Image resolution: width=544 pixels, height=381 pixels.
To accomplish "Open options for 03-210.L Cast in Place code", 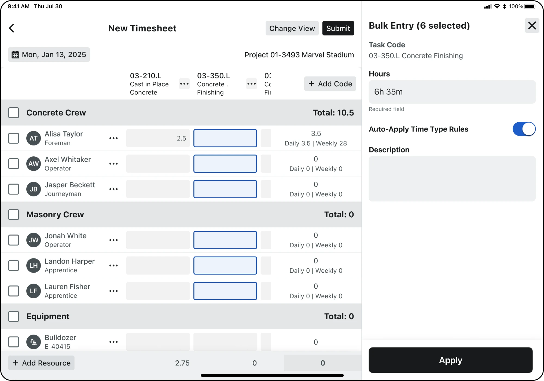I will pyautogui.click(x=184, y=84).
